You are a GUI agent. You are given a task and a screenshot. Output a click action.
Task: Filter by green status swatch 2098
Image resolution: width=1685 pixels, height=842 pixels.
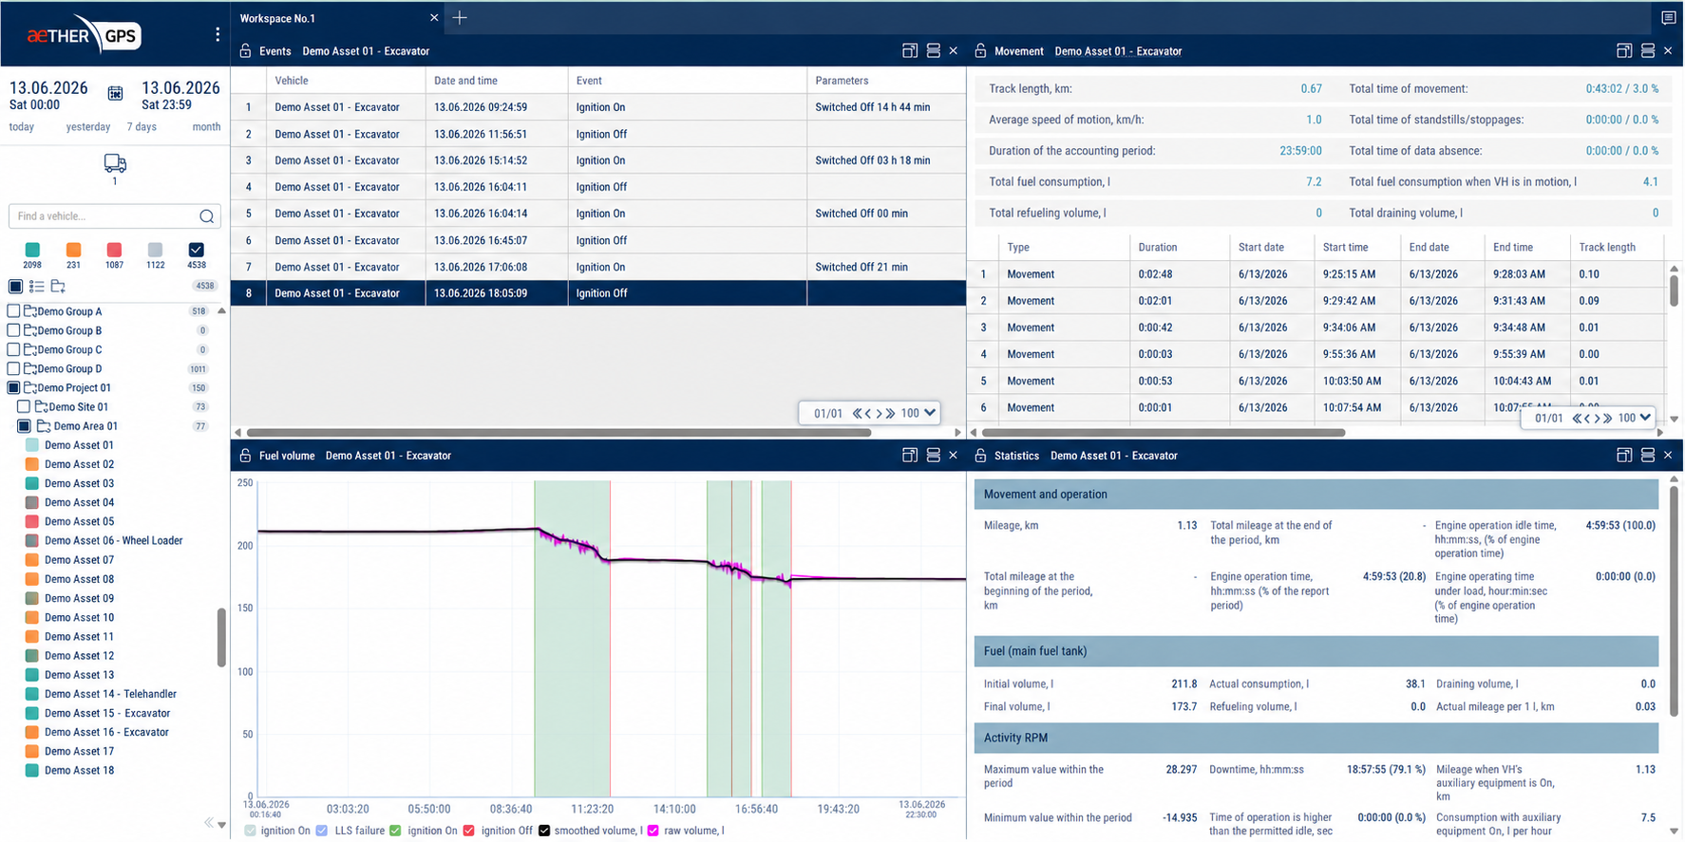click(32, 250)
